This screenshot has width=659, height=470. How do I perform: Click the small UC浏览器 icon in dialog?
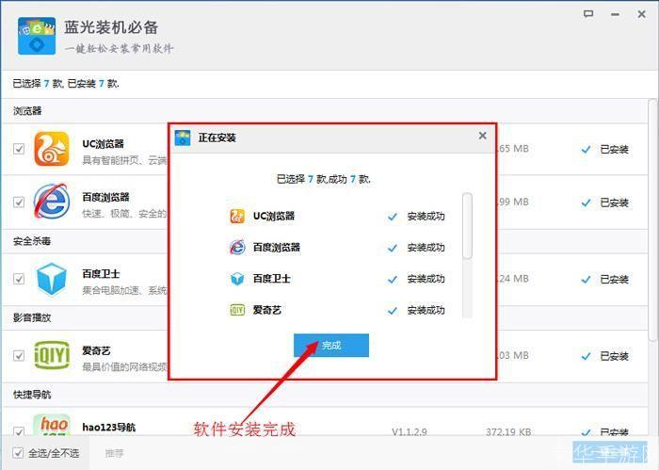pos(237,216)
